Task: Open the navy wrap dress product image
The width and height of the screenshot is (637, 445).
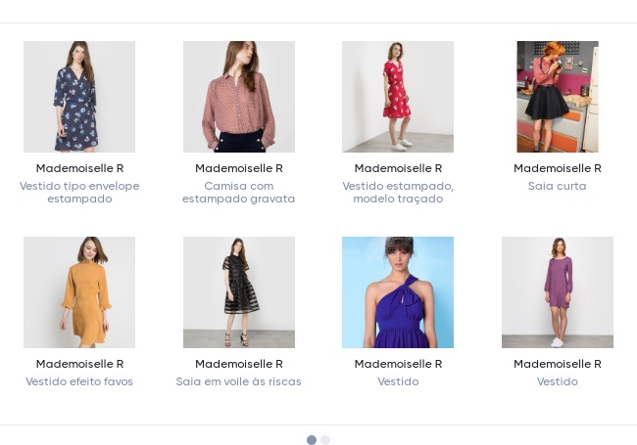Action: tap(79, 97)
